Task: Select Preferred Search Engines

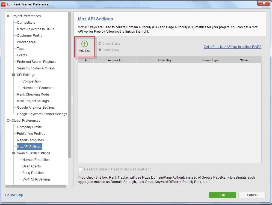Action: coord(36,62)
